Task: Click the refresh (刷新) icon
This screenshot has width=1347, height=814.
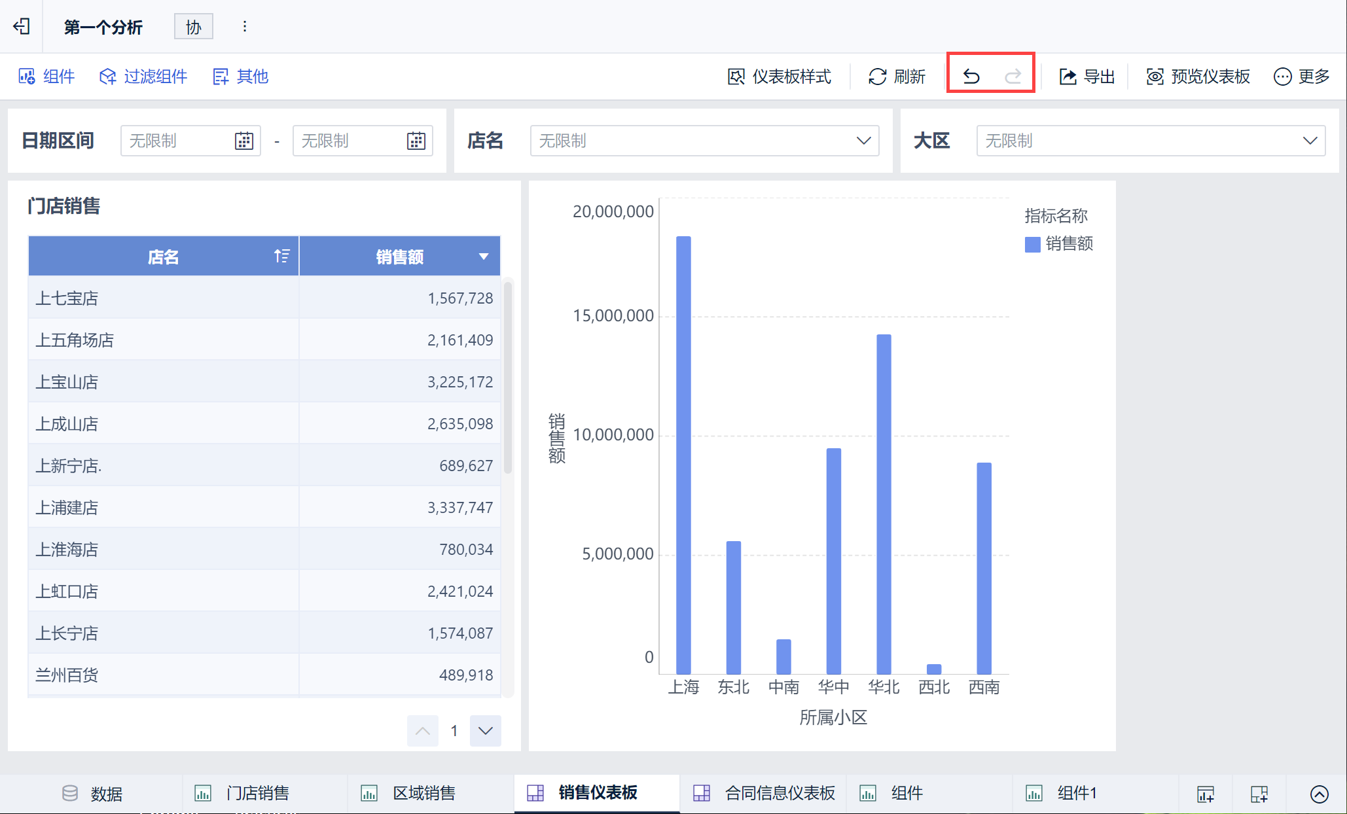Action: [x=878, y=77]
